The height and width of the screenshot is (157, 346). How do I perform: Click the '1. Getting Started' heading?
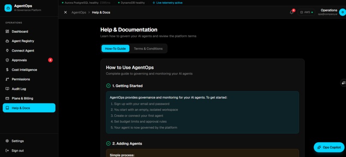click(127, 86)
